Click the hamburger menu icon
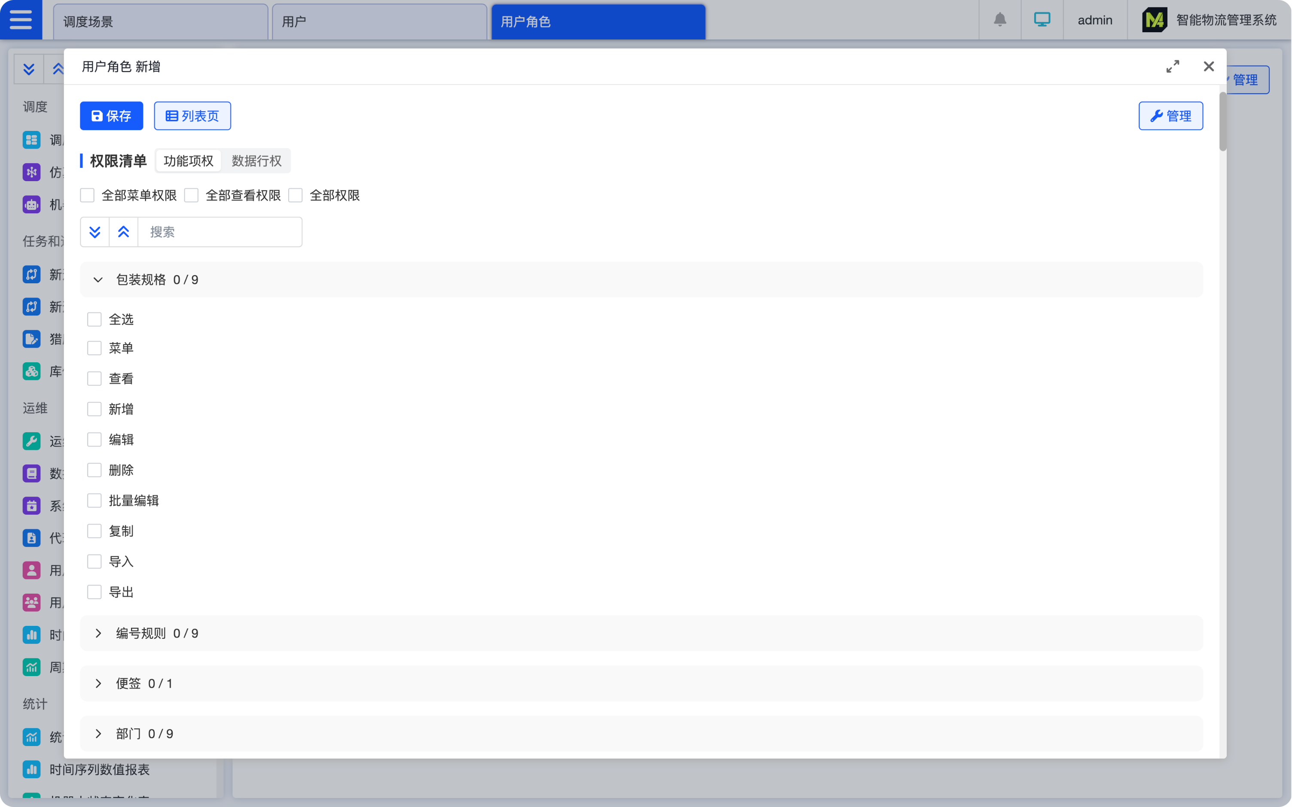 (x=21, y=20)
